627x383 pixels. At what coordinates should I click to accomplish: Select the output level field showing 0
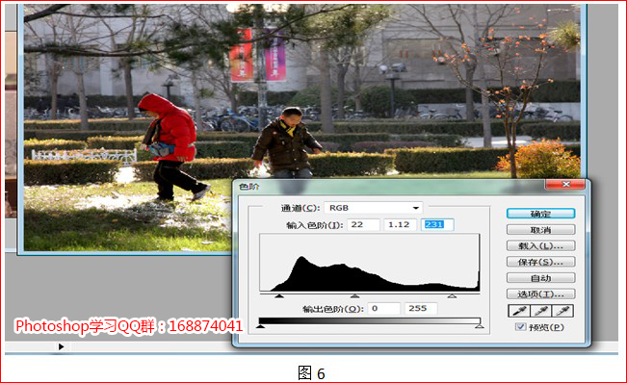(x=384, y=308)
